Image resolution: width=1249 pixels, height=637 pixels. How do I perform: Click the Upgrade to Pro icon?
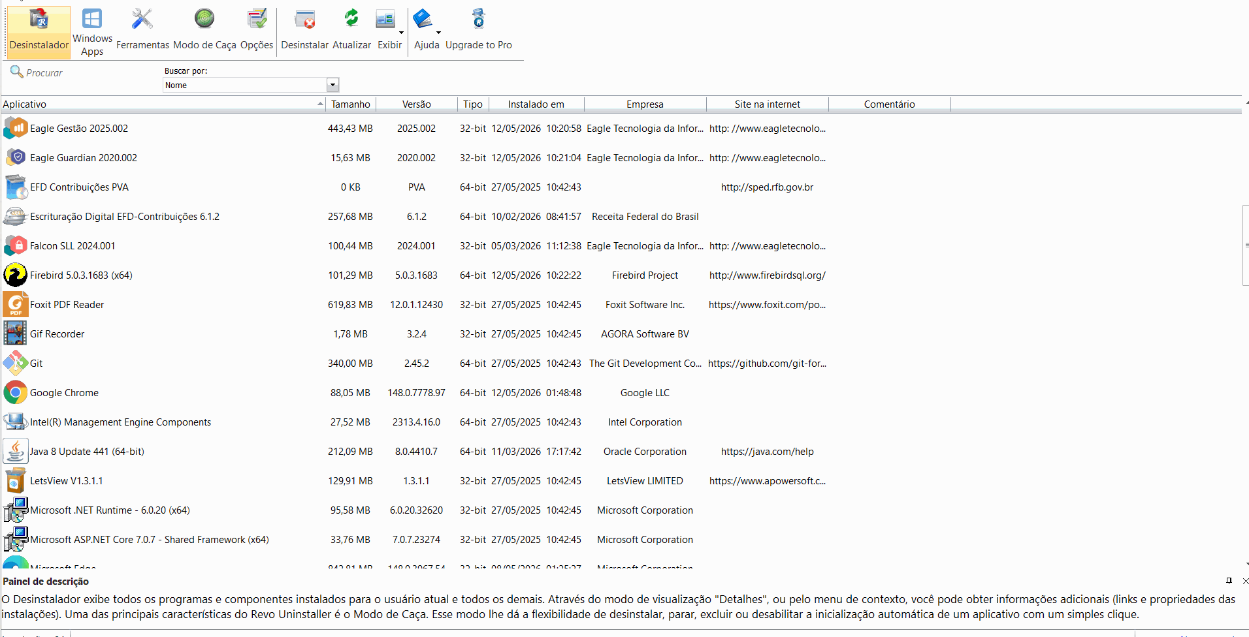point(479,18)
